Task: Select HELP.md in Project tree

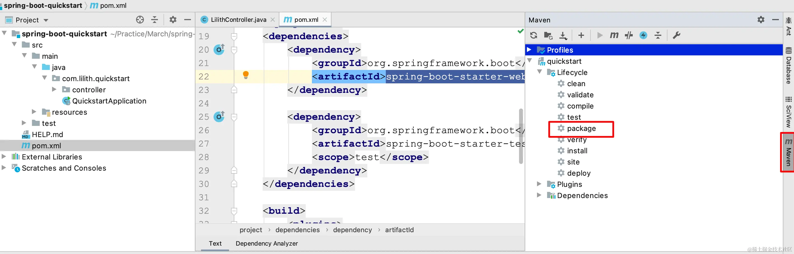Action: coord(47,135)
